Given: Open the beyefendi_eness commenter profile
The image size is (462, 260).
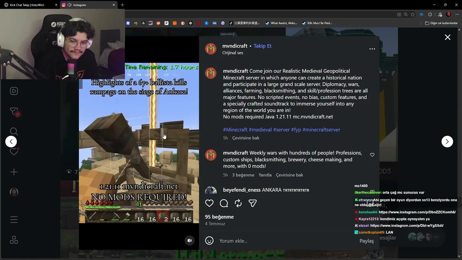Looking at the screenshot, I should [242, 190].
